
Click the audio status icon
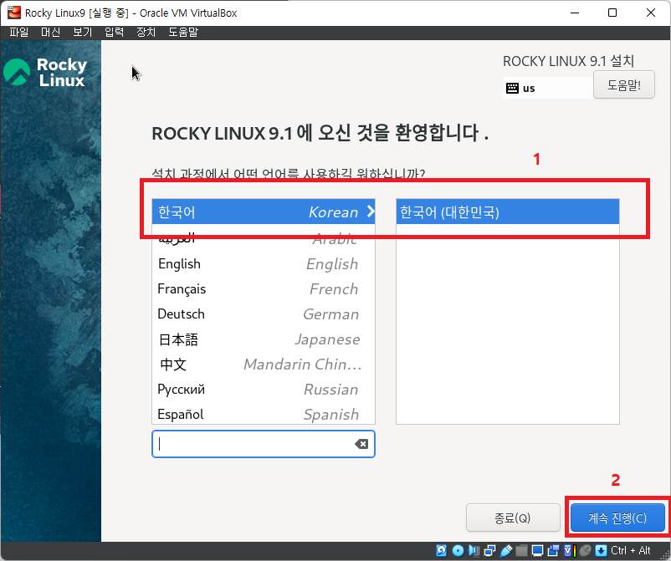click(x=474, y=550)
